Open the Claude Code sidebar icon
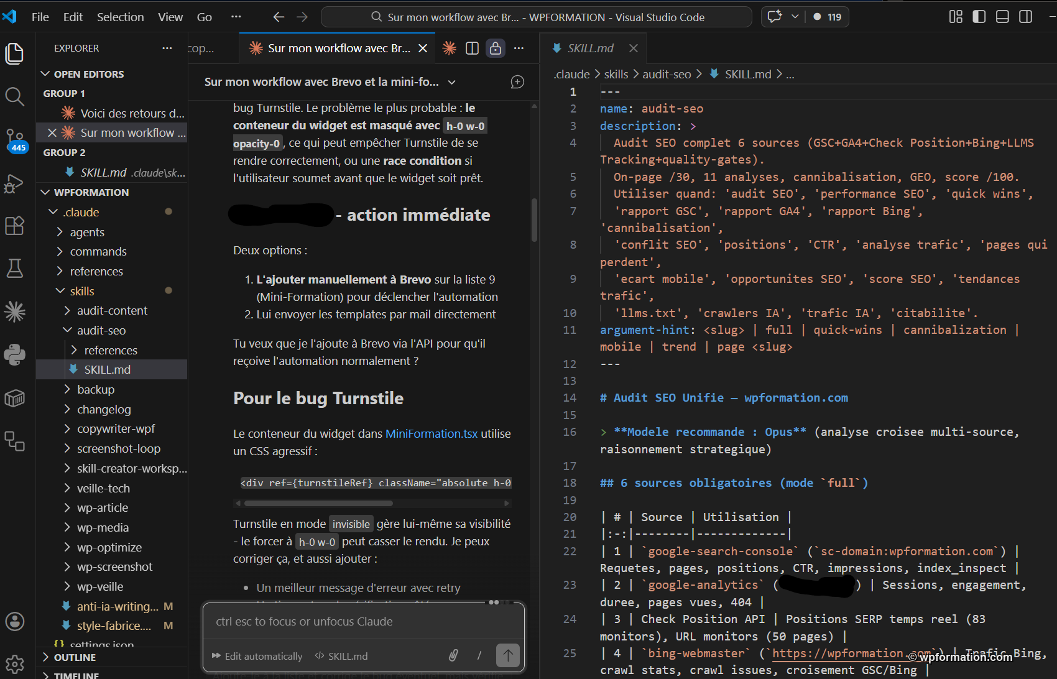Viewport: 1057px width, 679px height. tap(15, 311)
